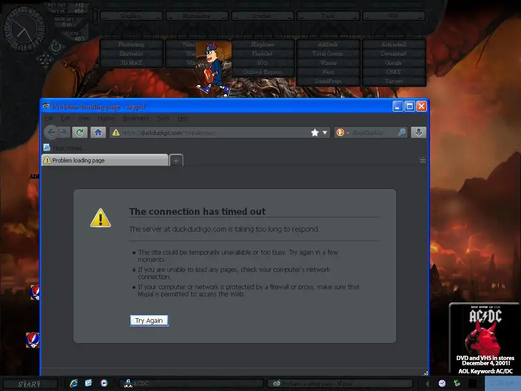Open the Help menu

click(x=183, y=118)
